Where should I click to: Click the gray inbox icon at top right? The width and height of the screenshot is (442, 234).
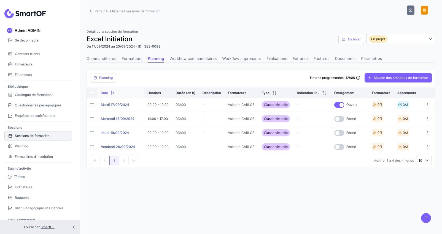[x=410, y=10]
